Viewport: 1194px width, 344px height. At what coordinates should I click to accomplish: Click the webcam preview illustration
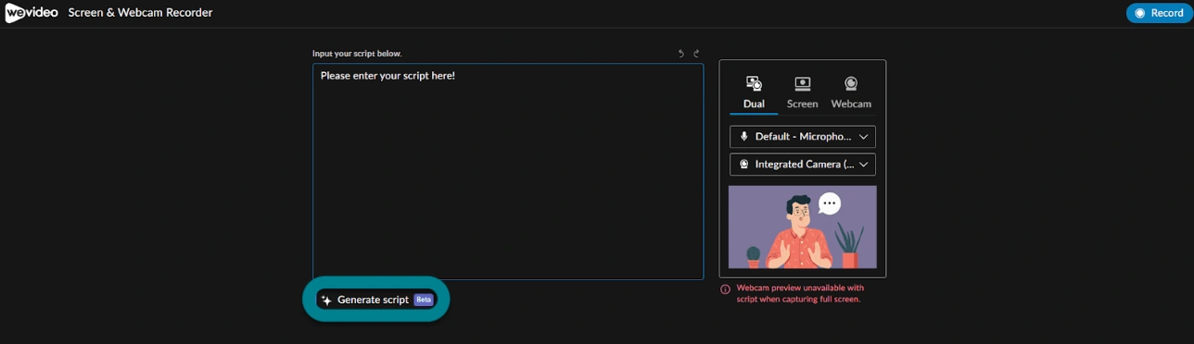pyautogui.click(x=803, y=227)
